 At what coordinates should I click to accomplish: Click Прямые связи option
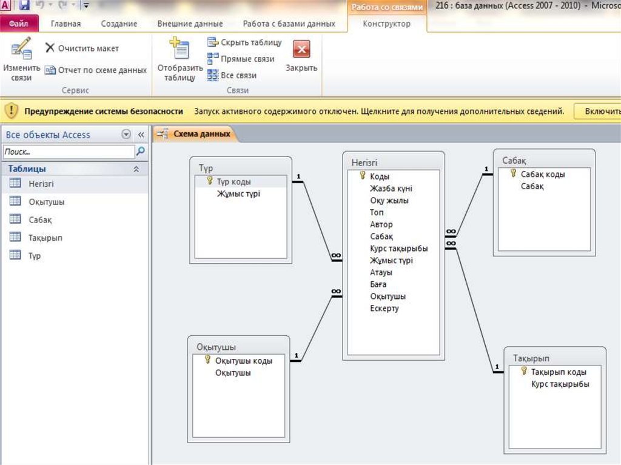point(241,59)
